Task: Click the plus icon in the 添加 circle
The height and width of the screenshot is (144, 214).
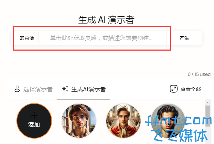Action: (34, 115)
